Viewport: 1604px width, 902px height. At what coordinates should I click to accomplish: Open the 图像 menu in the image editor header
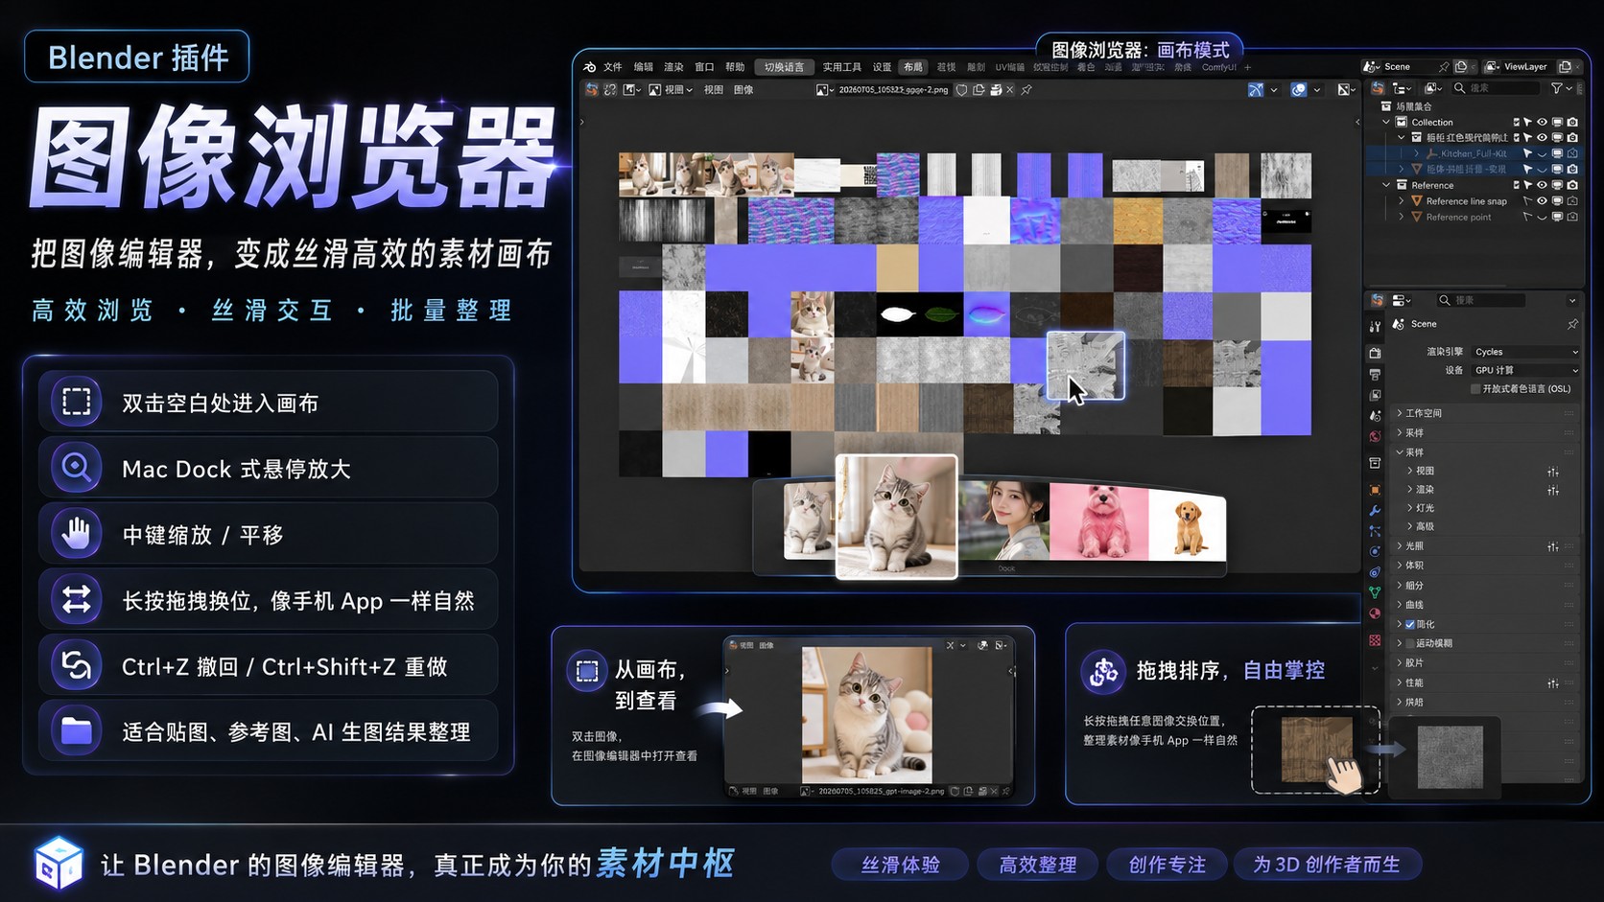743,90
